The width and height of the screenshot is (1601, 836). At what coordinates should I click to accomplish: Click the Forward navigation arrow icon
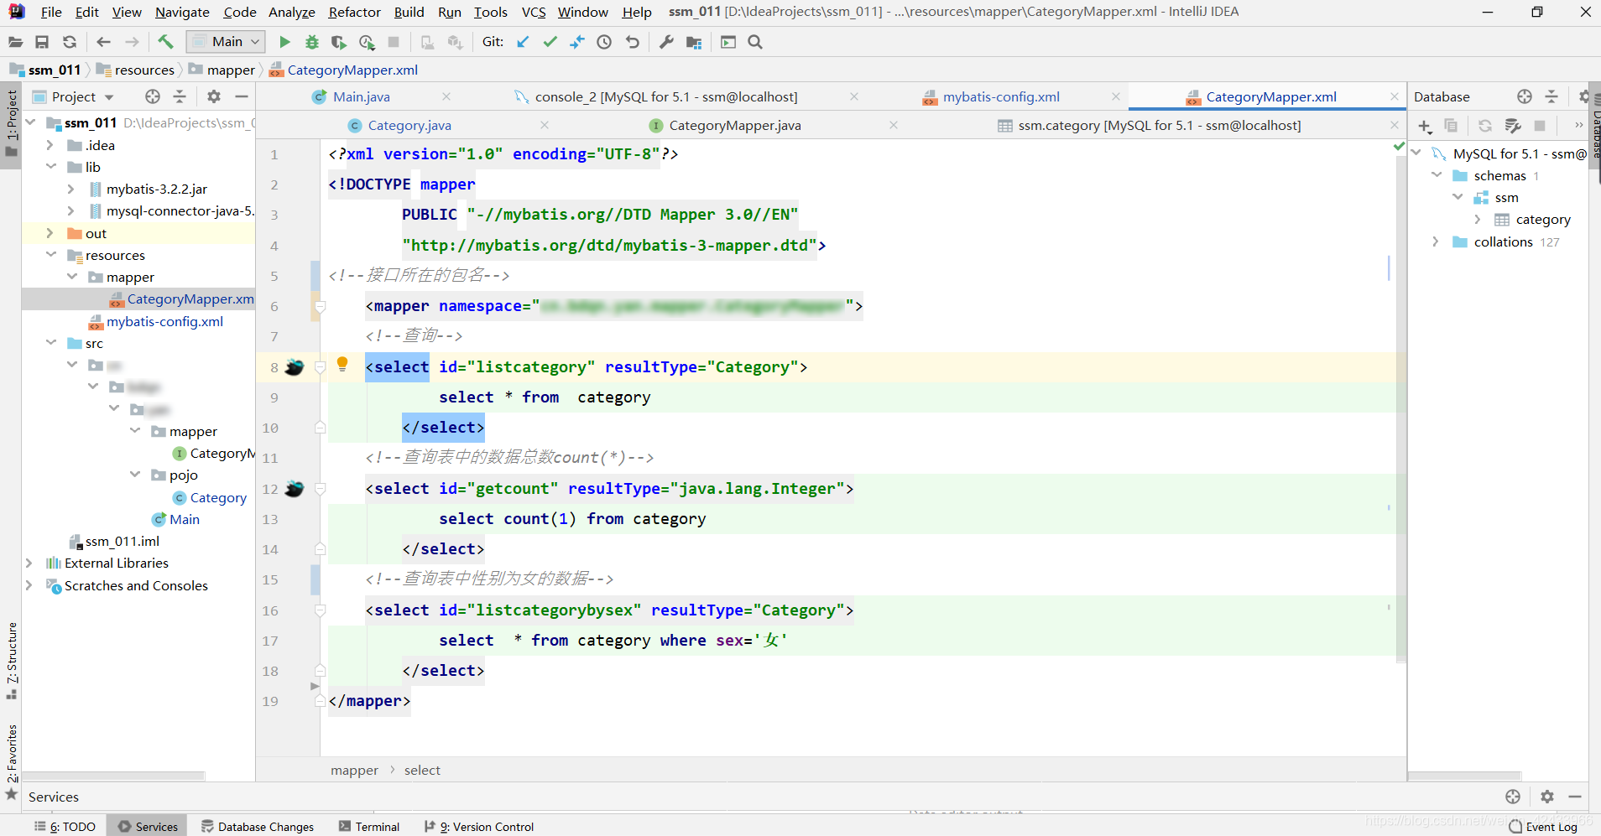pos(132,42)
